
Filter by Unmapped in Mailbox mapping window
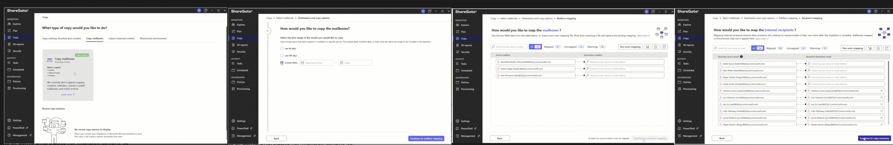(x=574, y=47)
